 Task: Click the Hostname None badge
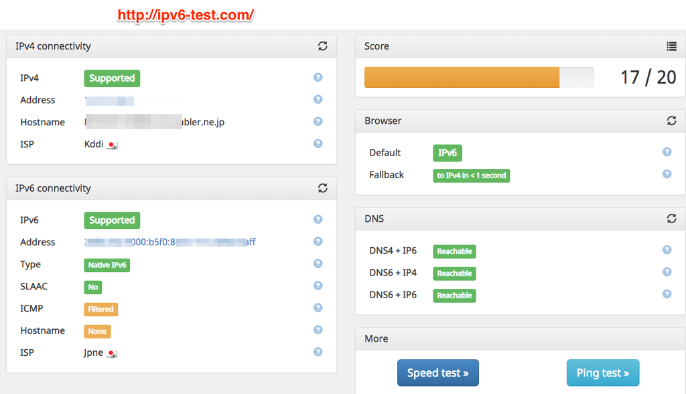(x=97, y=332)
